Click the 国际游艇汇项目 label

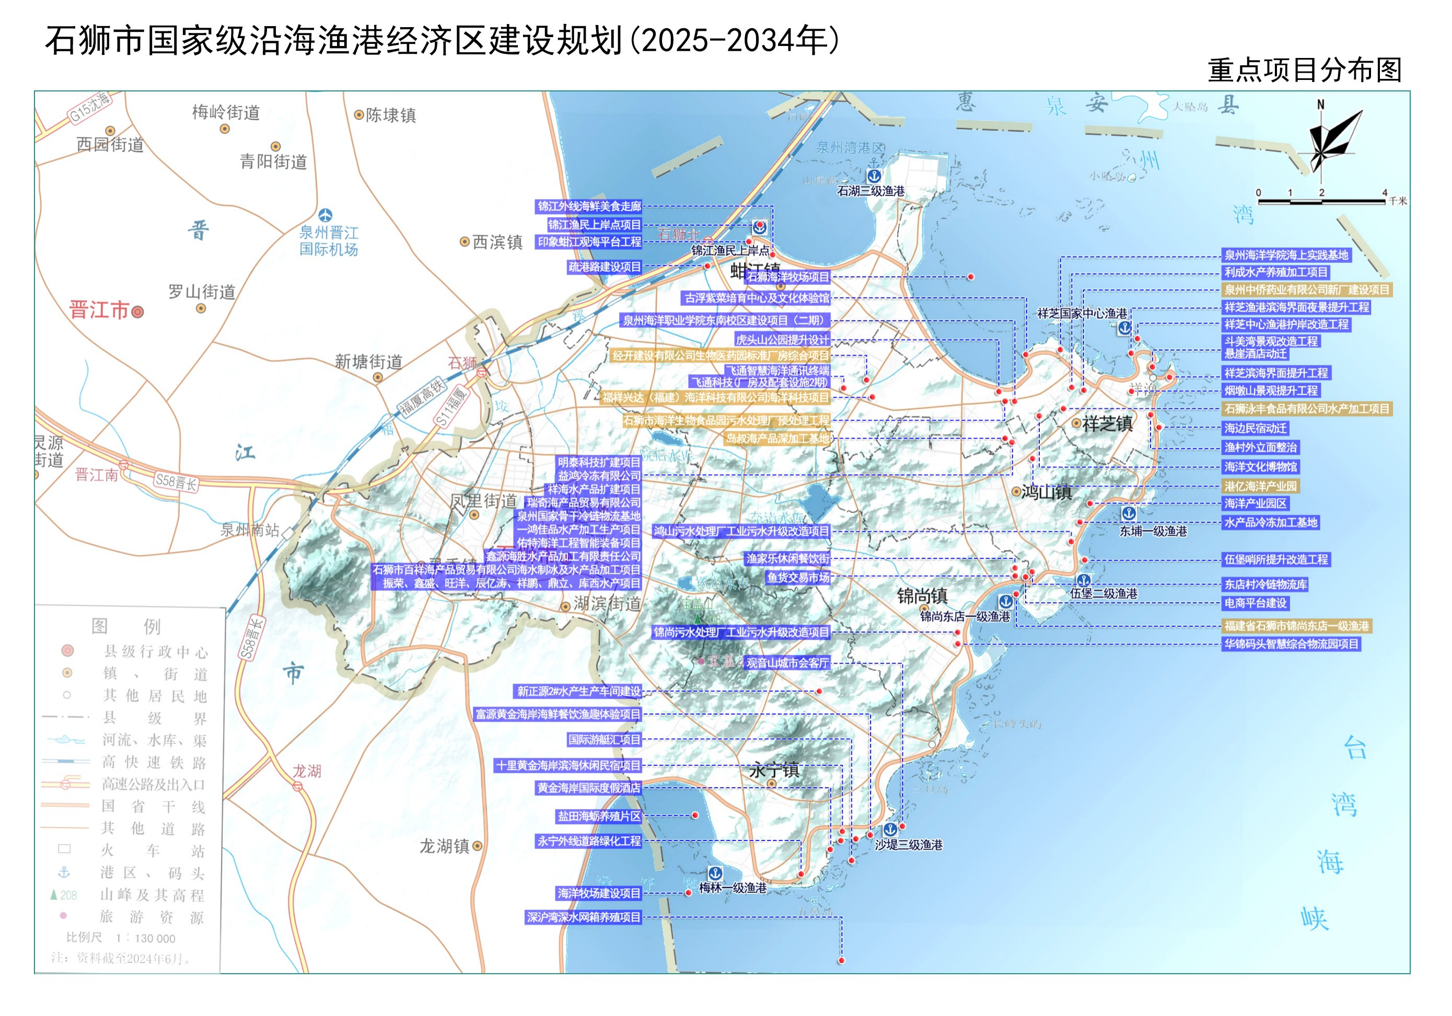(x=604, y=740)
